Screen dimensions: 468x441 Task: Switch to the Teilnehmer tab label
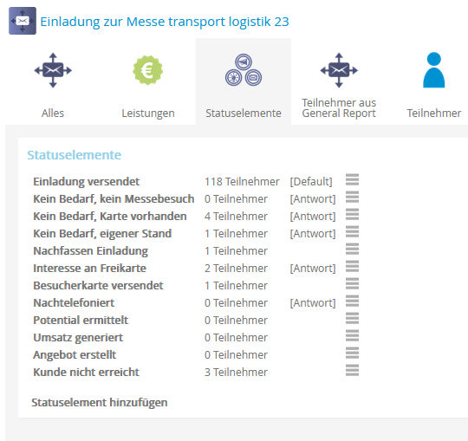(x=434, y=113)
